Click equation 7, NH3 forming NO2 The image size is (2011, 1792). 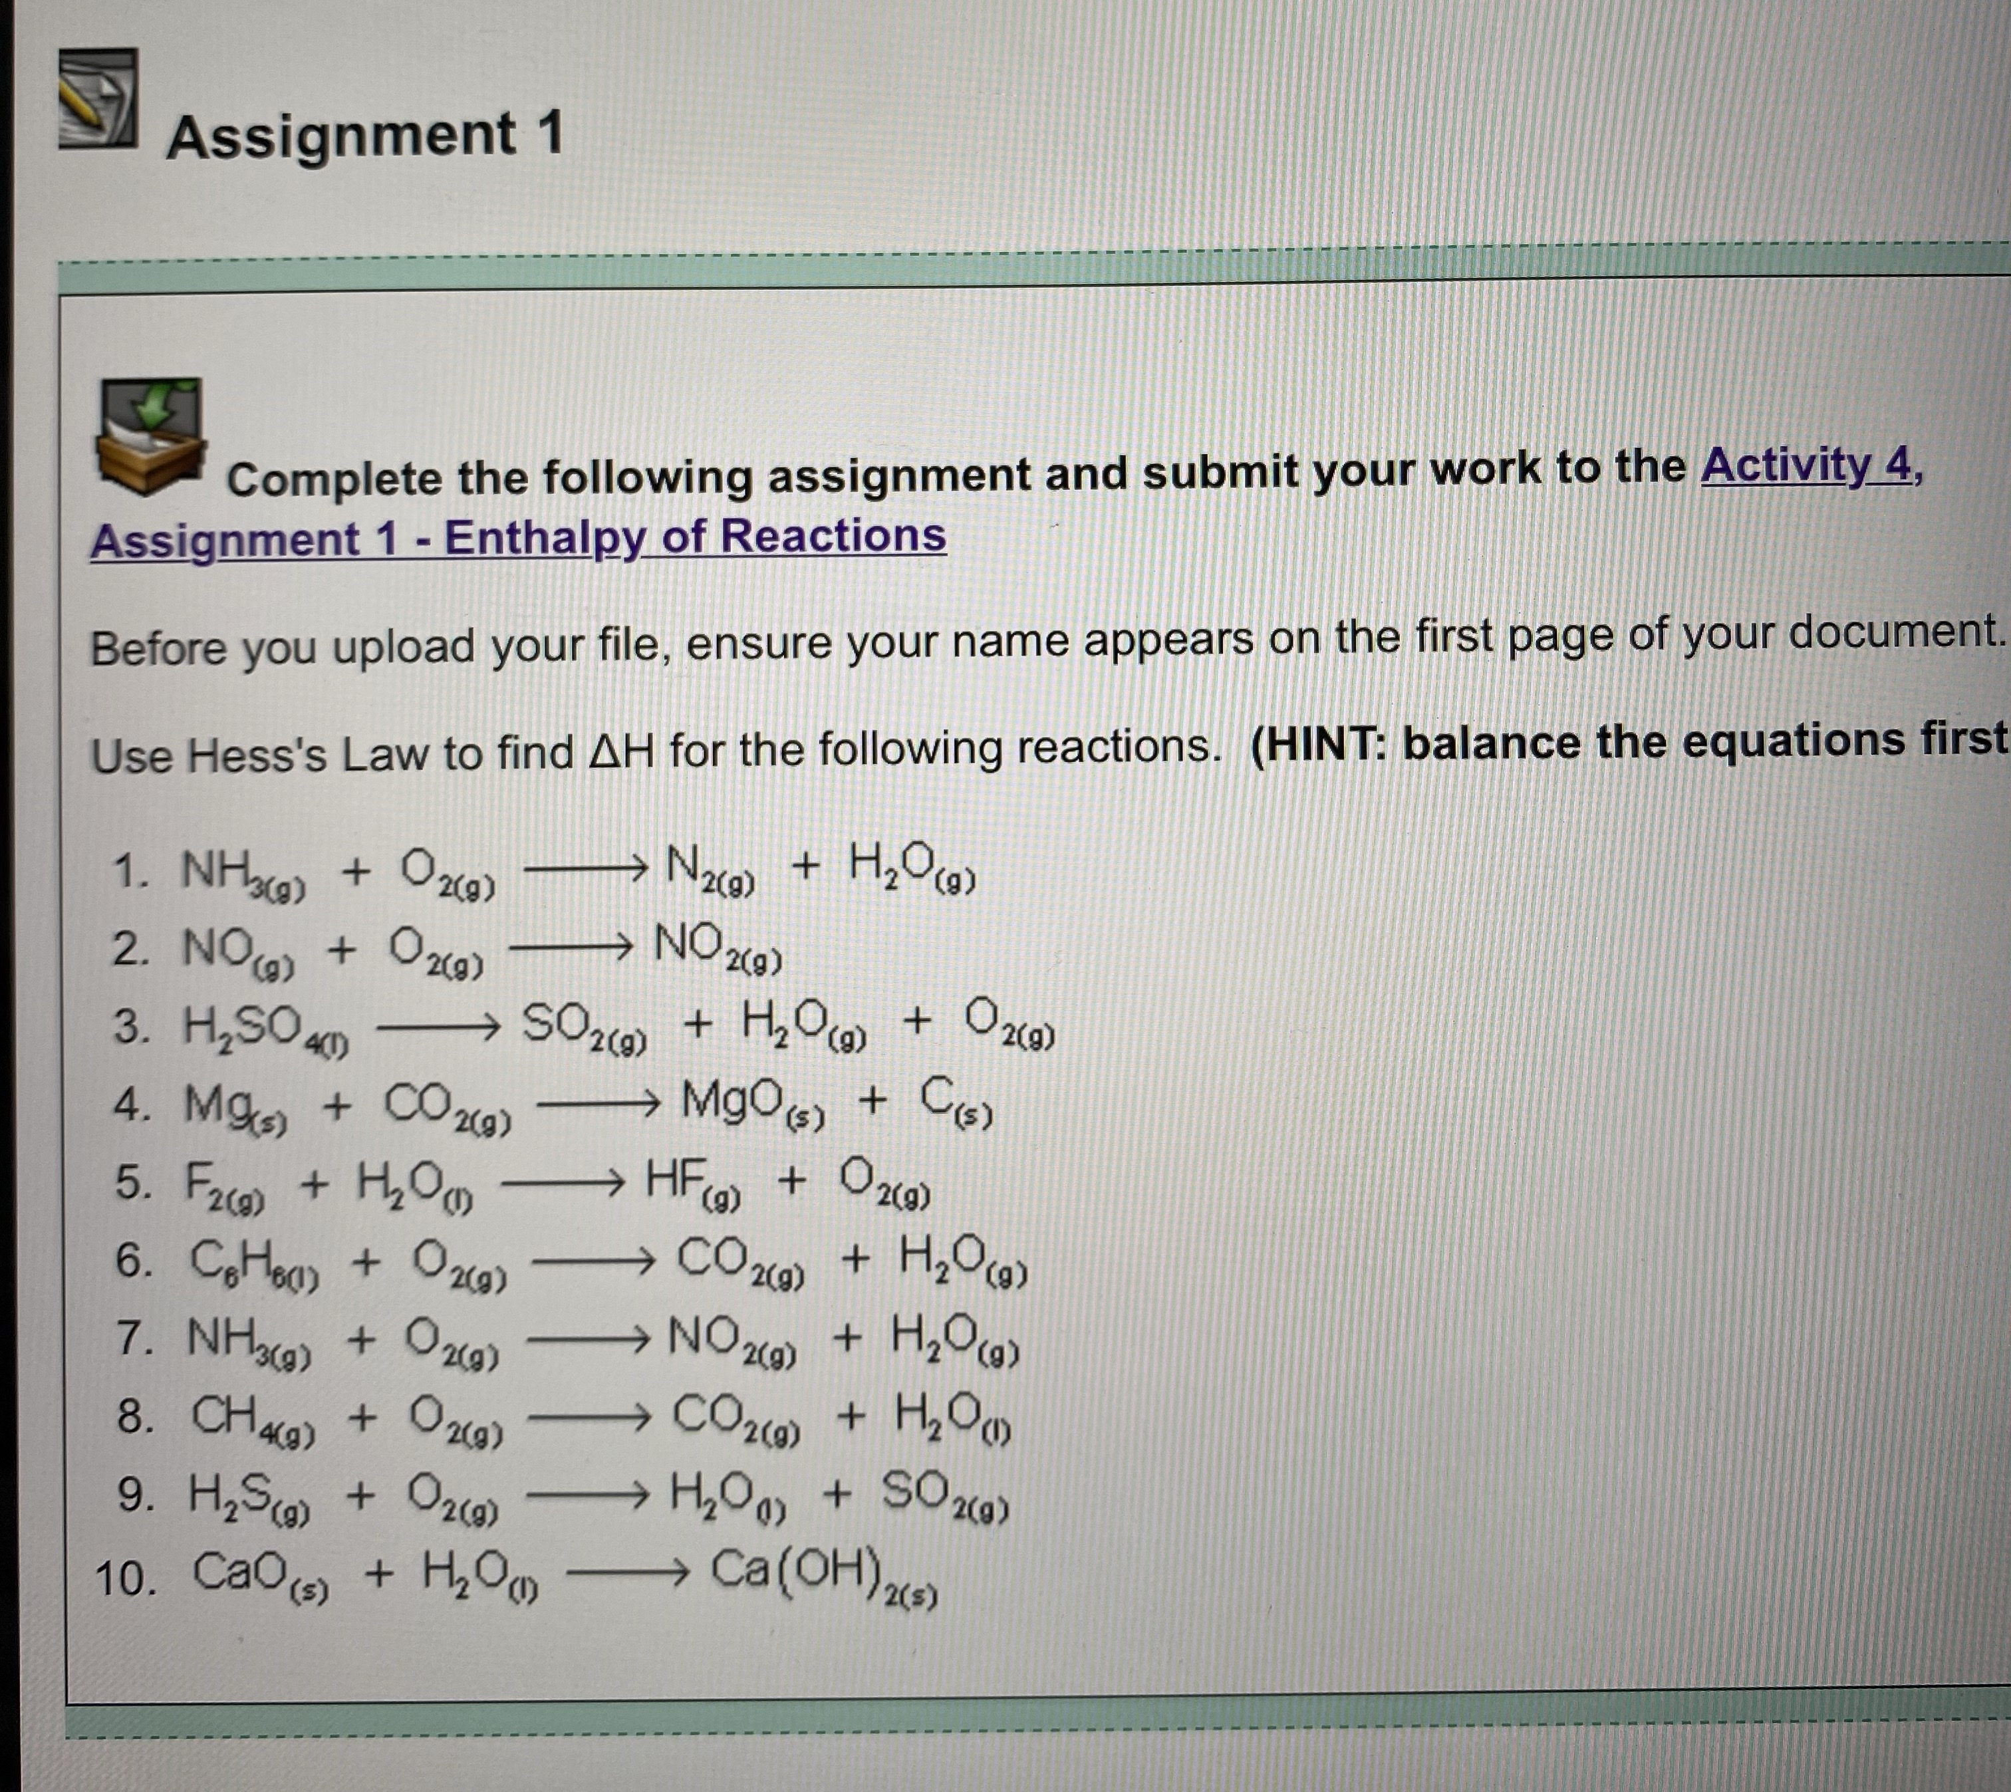(567, 1340)
